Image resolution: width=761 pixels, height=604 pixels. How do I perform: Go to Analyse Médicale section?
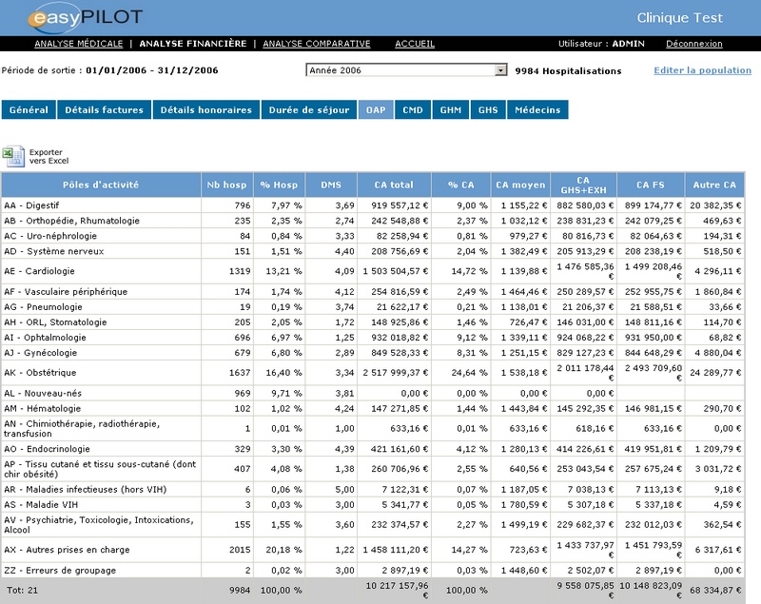tap(79, 44)
